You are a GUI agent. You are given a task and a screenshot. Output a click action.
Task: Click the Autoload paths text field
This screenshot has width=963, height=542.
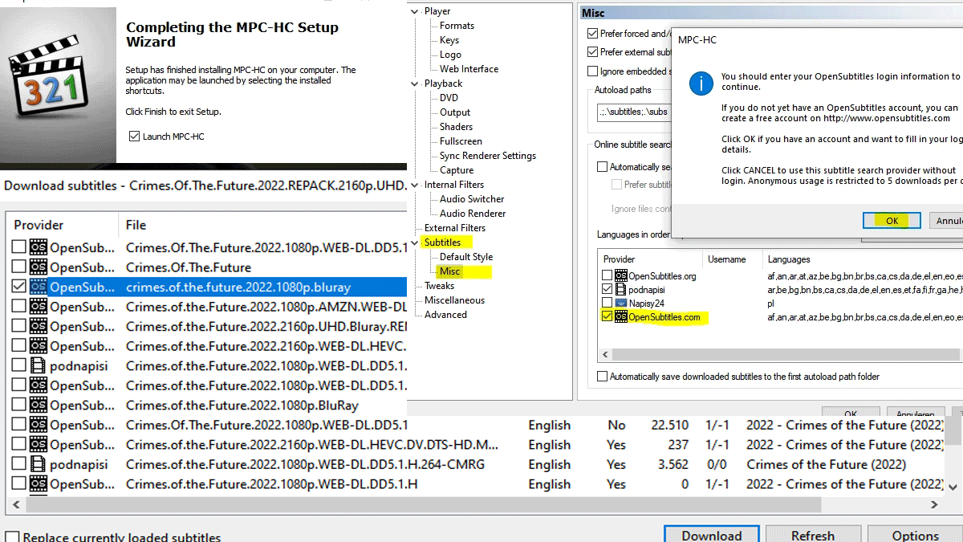(x=634, y=112)
